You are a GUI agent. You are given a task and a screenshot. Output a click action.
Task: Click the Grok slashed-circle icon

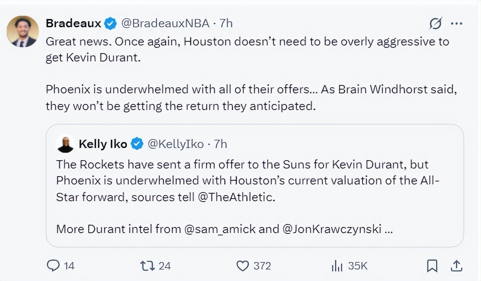click(x=436, y=24)
